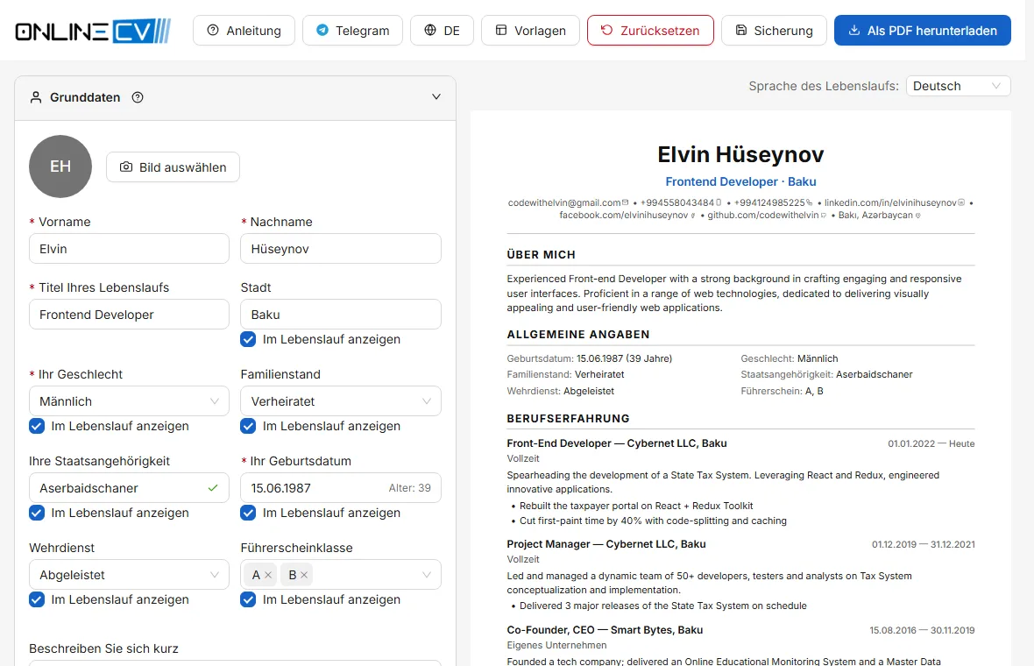This screenshot has width=1034, height=666.
Task: Remove the A license class tag
Action: pos(268,575)
